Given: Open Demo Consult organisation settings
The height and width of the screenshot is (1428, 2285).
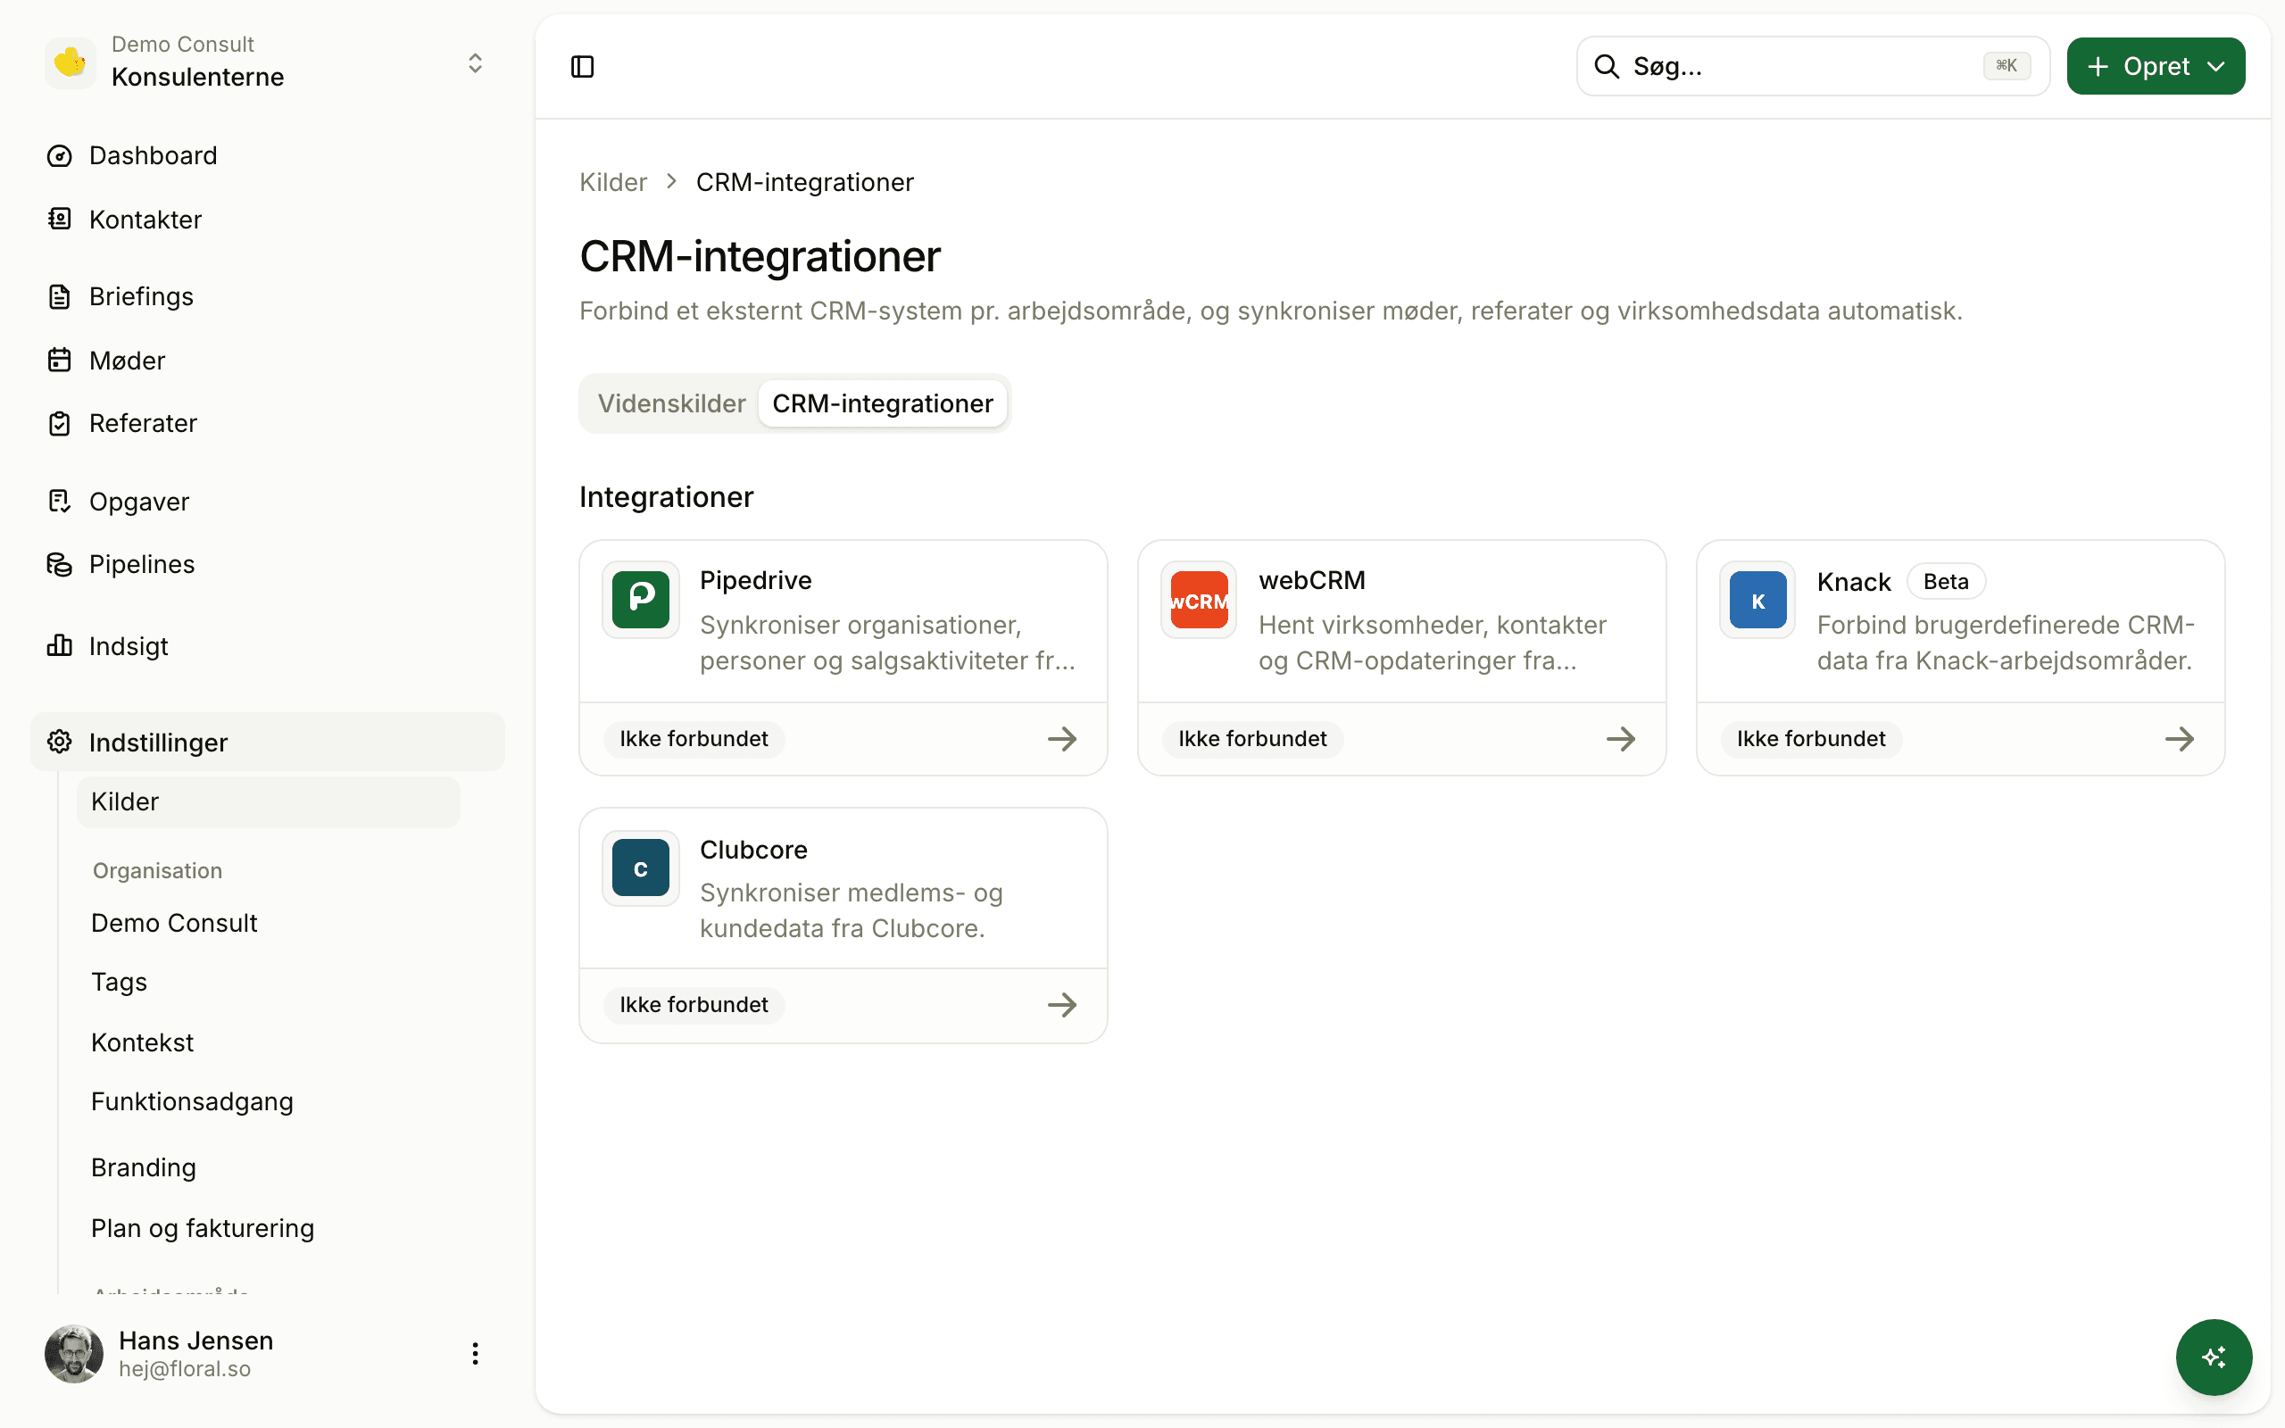Looking at the screenshot, I should point(268,923).
